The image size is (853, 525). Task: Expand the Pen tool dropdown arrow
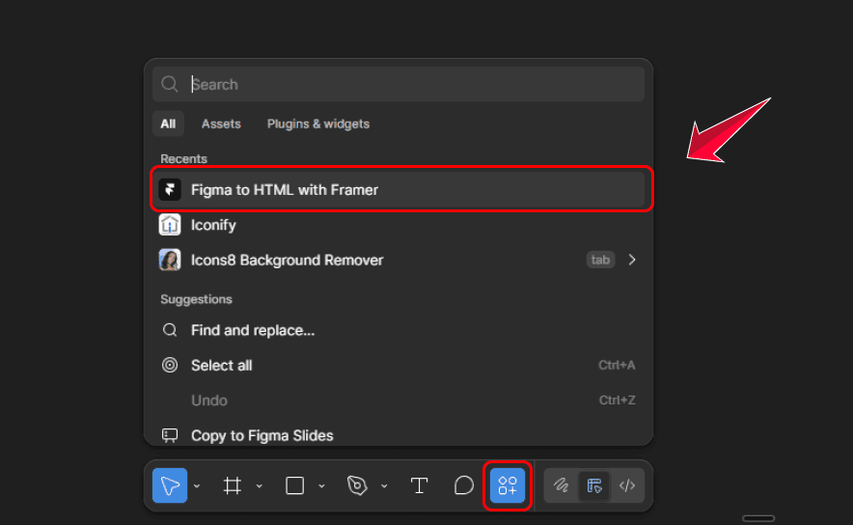pyautogui.click(x=385, y=485)
